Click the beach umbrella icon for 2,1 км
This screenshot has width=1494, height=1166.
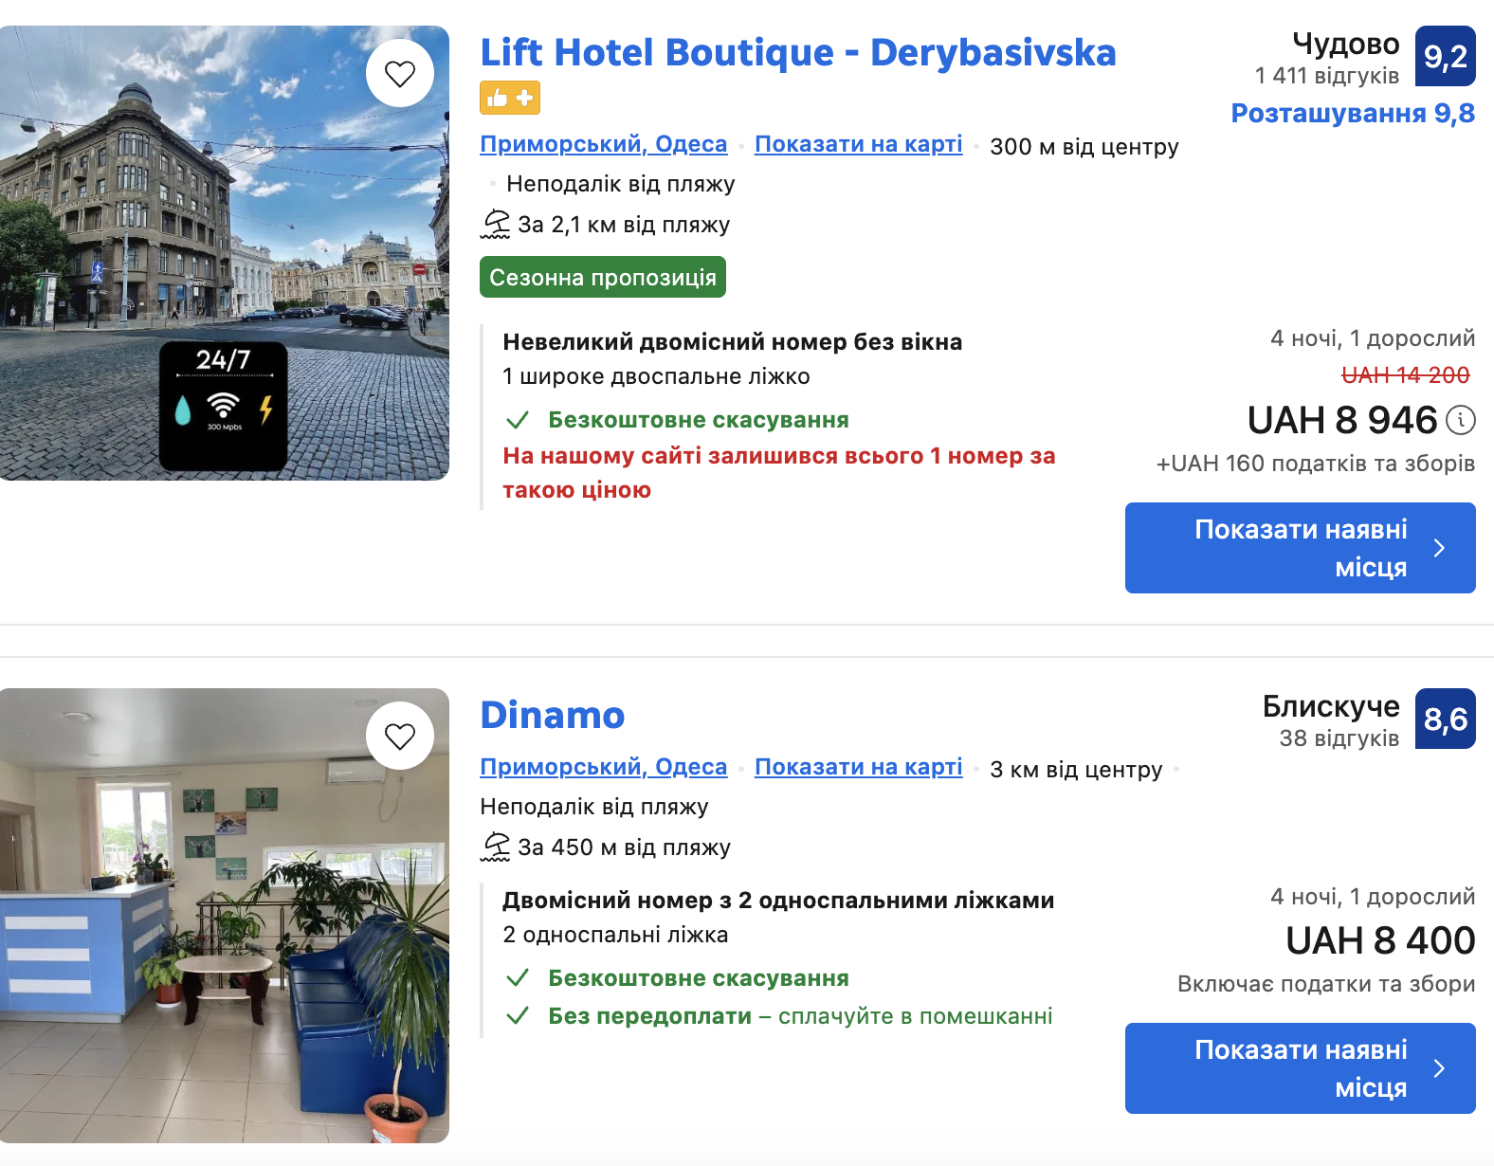click(496, 225)
